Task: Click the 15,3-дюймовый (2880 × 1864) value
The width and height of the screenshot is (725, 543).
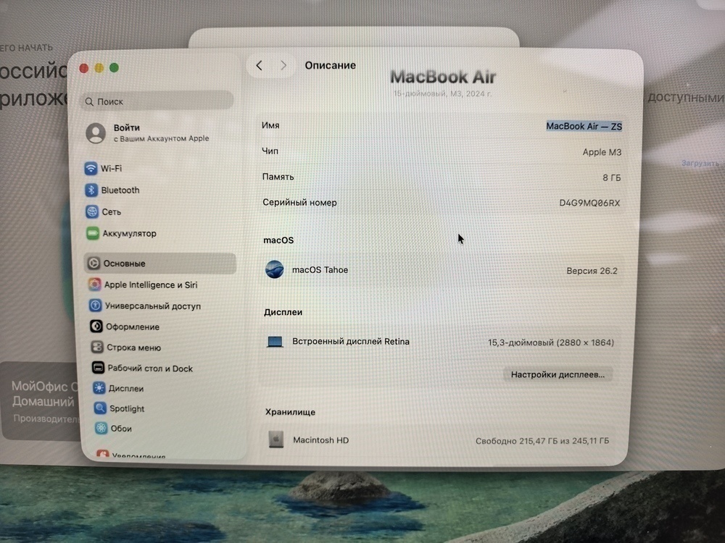Action: (x=551, y=342)
